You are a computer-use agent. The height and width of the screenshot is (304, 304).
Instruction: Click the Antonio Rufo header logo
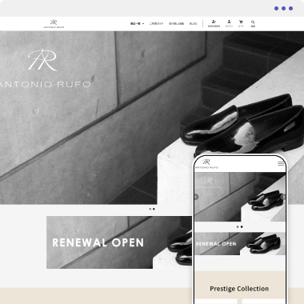(54, 24)
